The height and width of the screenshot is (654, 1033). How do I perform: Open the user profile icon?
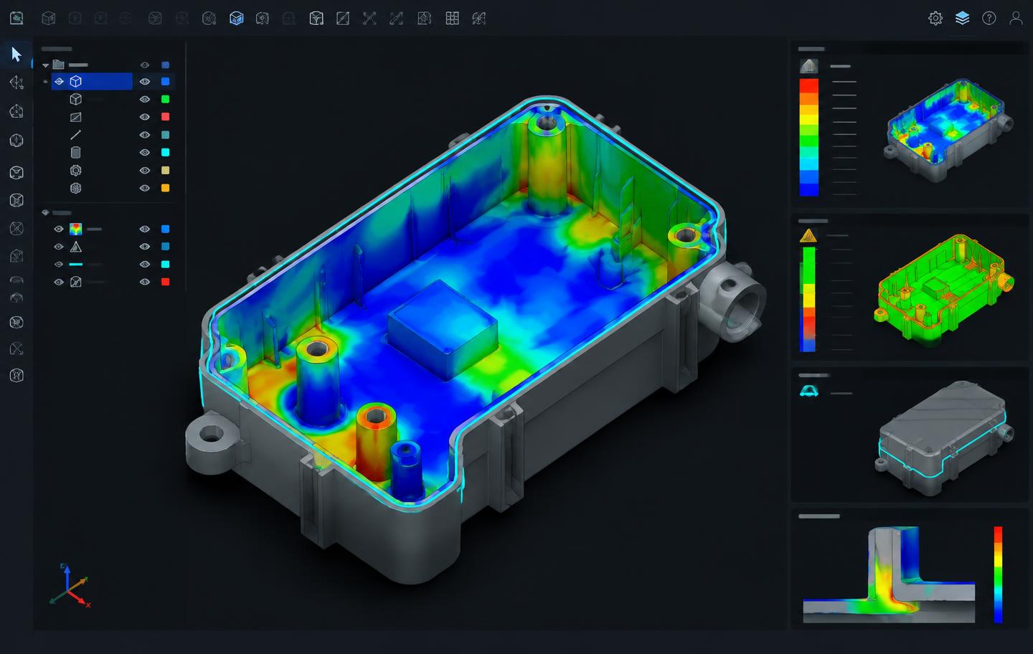(1016, 19)
